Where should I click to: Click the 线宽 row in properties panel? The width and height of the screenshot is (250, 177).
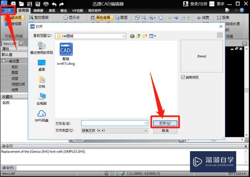click(14, 90)
